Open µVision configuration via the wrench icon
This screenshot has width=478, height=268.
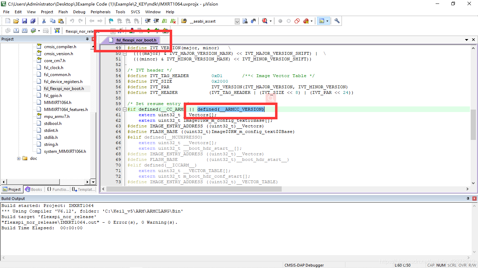pos(337,21)
